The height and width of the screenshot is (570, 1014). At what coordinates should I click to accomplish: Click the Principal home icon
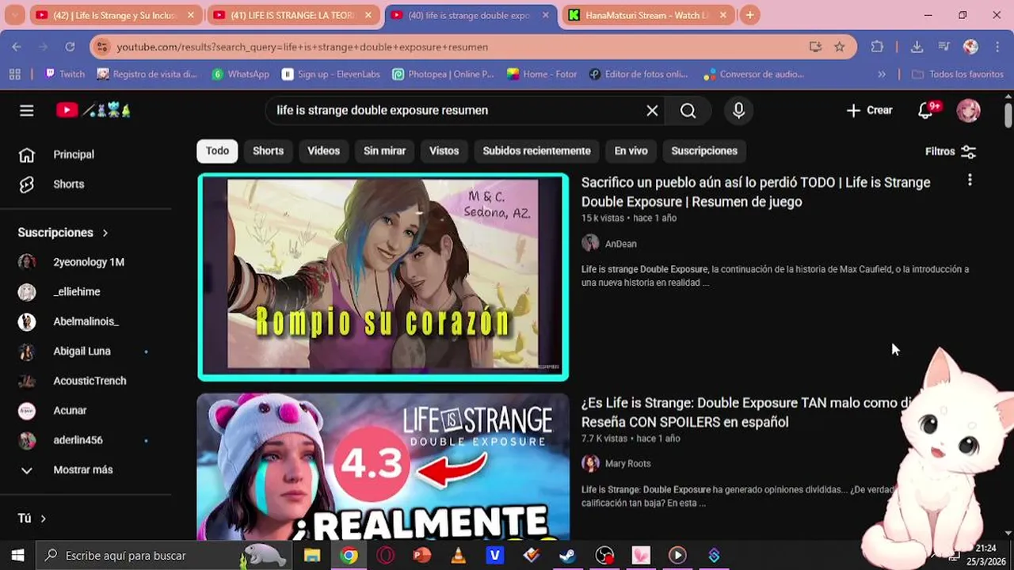pos(27,154)
